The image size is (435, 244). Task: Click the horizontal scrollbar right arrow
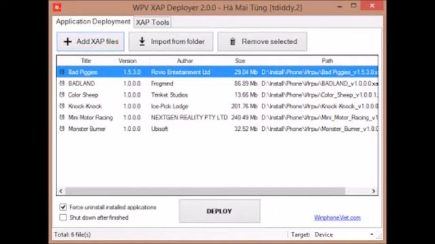point(373,191)
